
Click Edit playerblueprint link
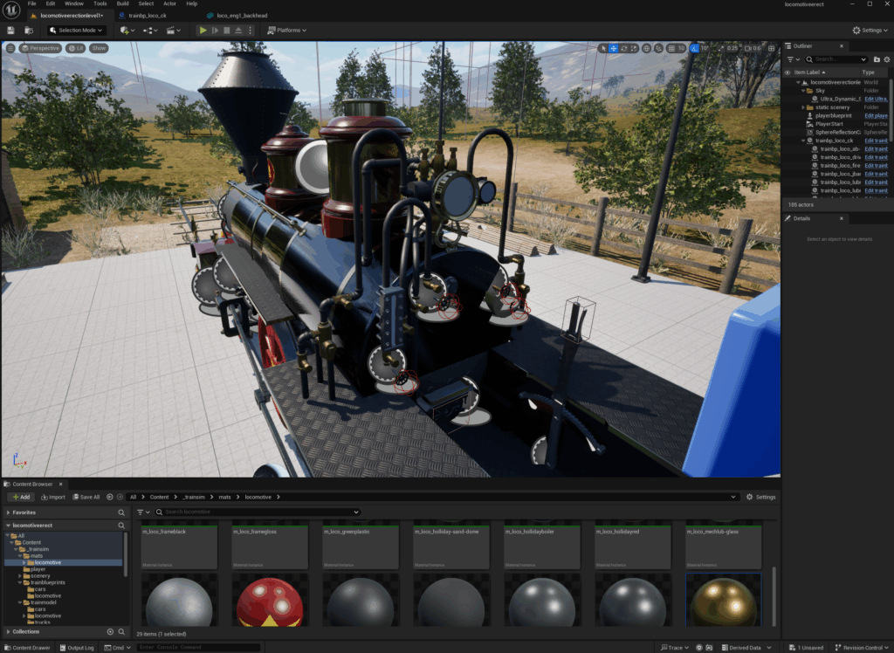coord(875,116)
